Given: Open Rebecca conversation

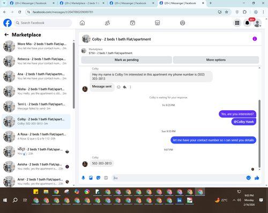Looking at the screenshot, I should (x=36, y=61).
